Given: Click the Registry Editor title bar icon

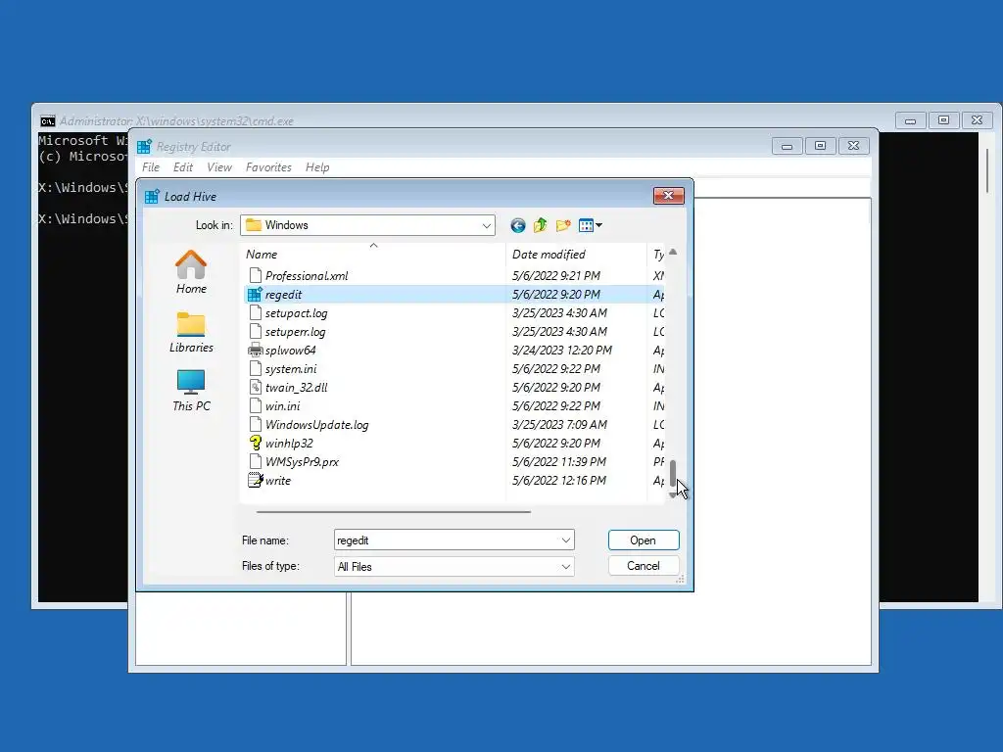Looking at the screenshot, I should point(145,147).
